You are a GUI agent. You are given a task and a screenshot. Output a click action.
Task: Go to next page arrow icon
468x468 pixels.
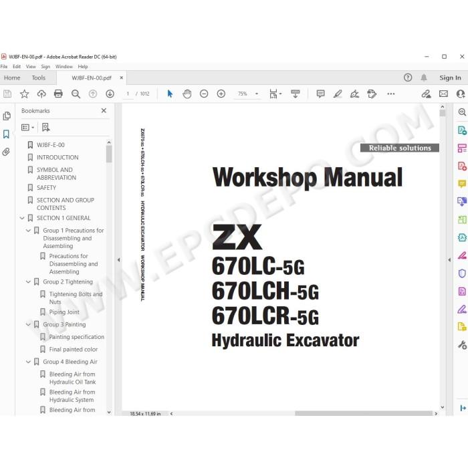110,94
